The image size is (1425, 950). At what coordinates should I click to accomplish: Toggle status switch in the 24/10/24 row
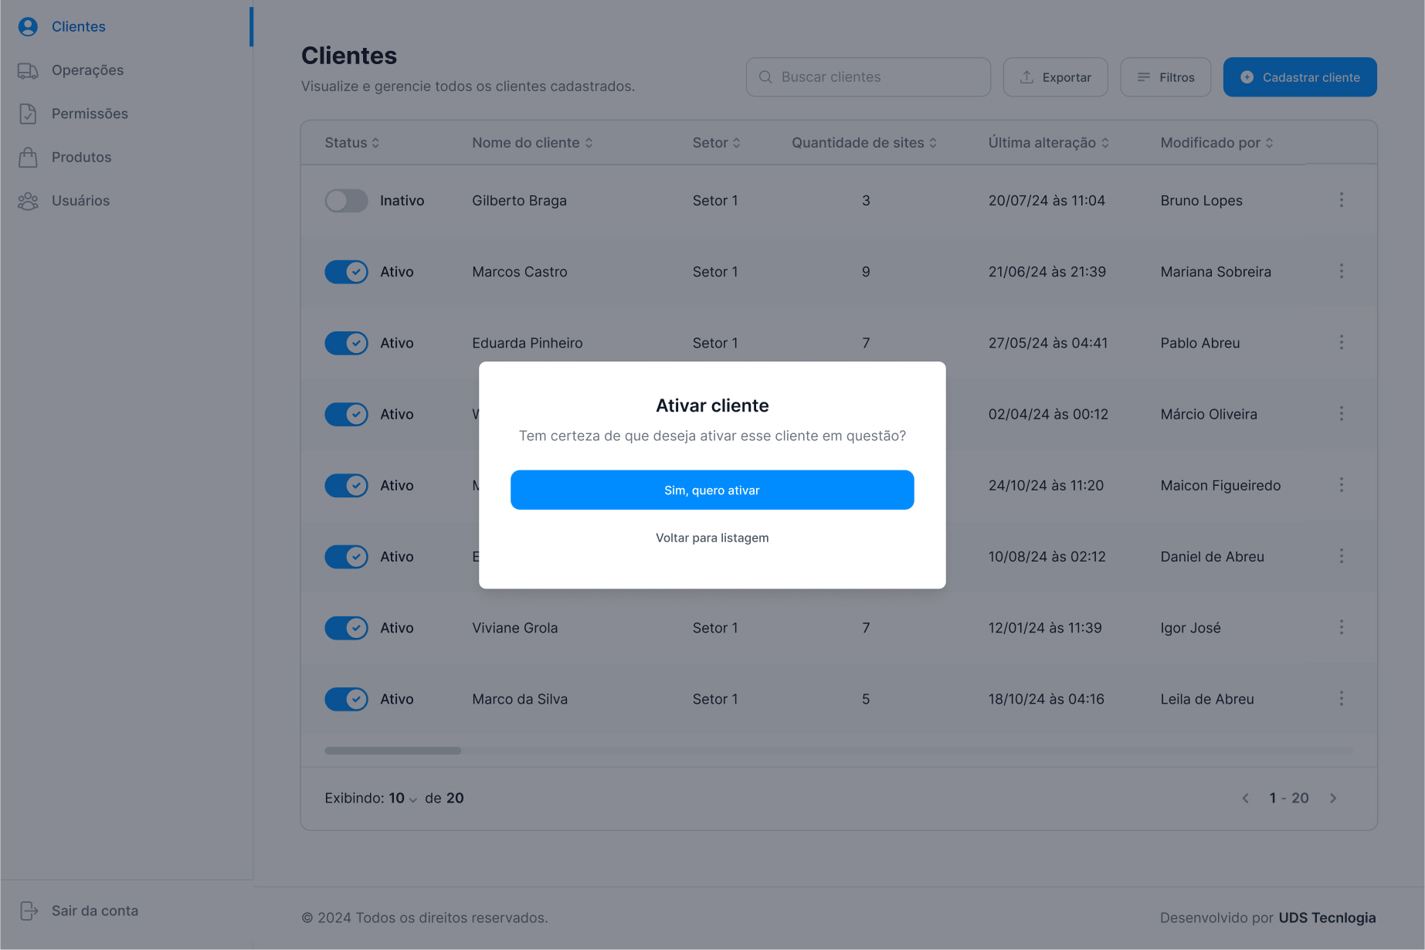pos(346,486)
